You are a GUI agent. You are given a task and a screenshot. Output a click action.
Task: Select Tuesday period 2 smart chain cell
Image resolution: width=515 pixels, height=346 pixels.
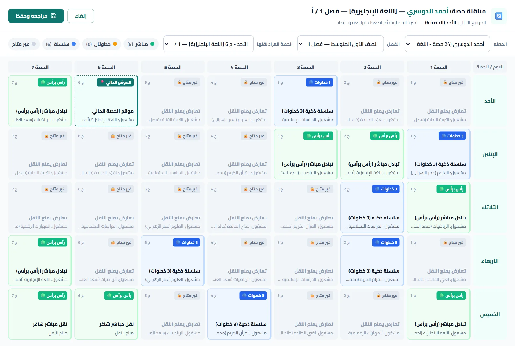tap(372, 207)
